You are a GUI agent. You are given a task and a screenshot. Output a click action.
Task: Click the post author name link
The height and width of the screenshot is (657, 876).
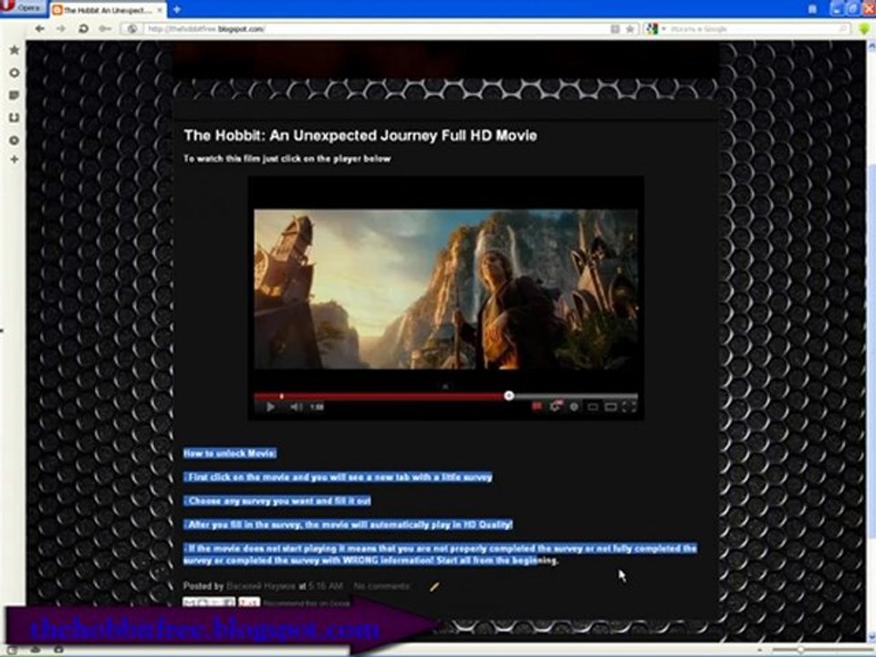click(x=261, y=586)
